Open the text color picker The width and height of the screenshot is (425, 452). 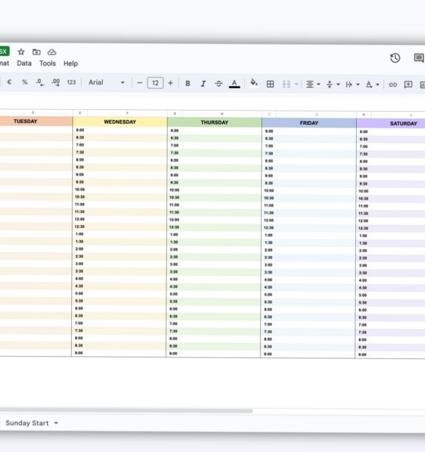coord(235,84)
